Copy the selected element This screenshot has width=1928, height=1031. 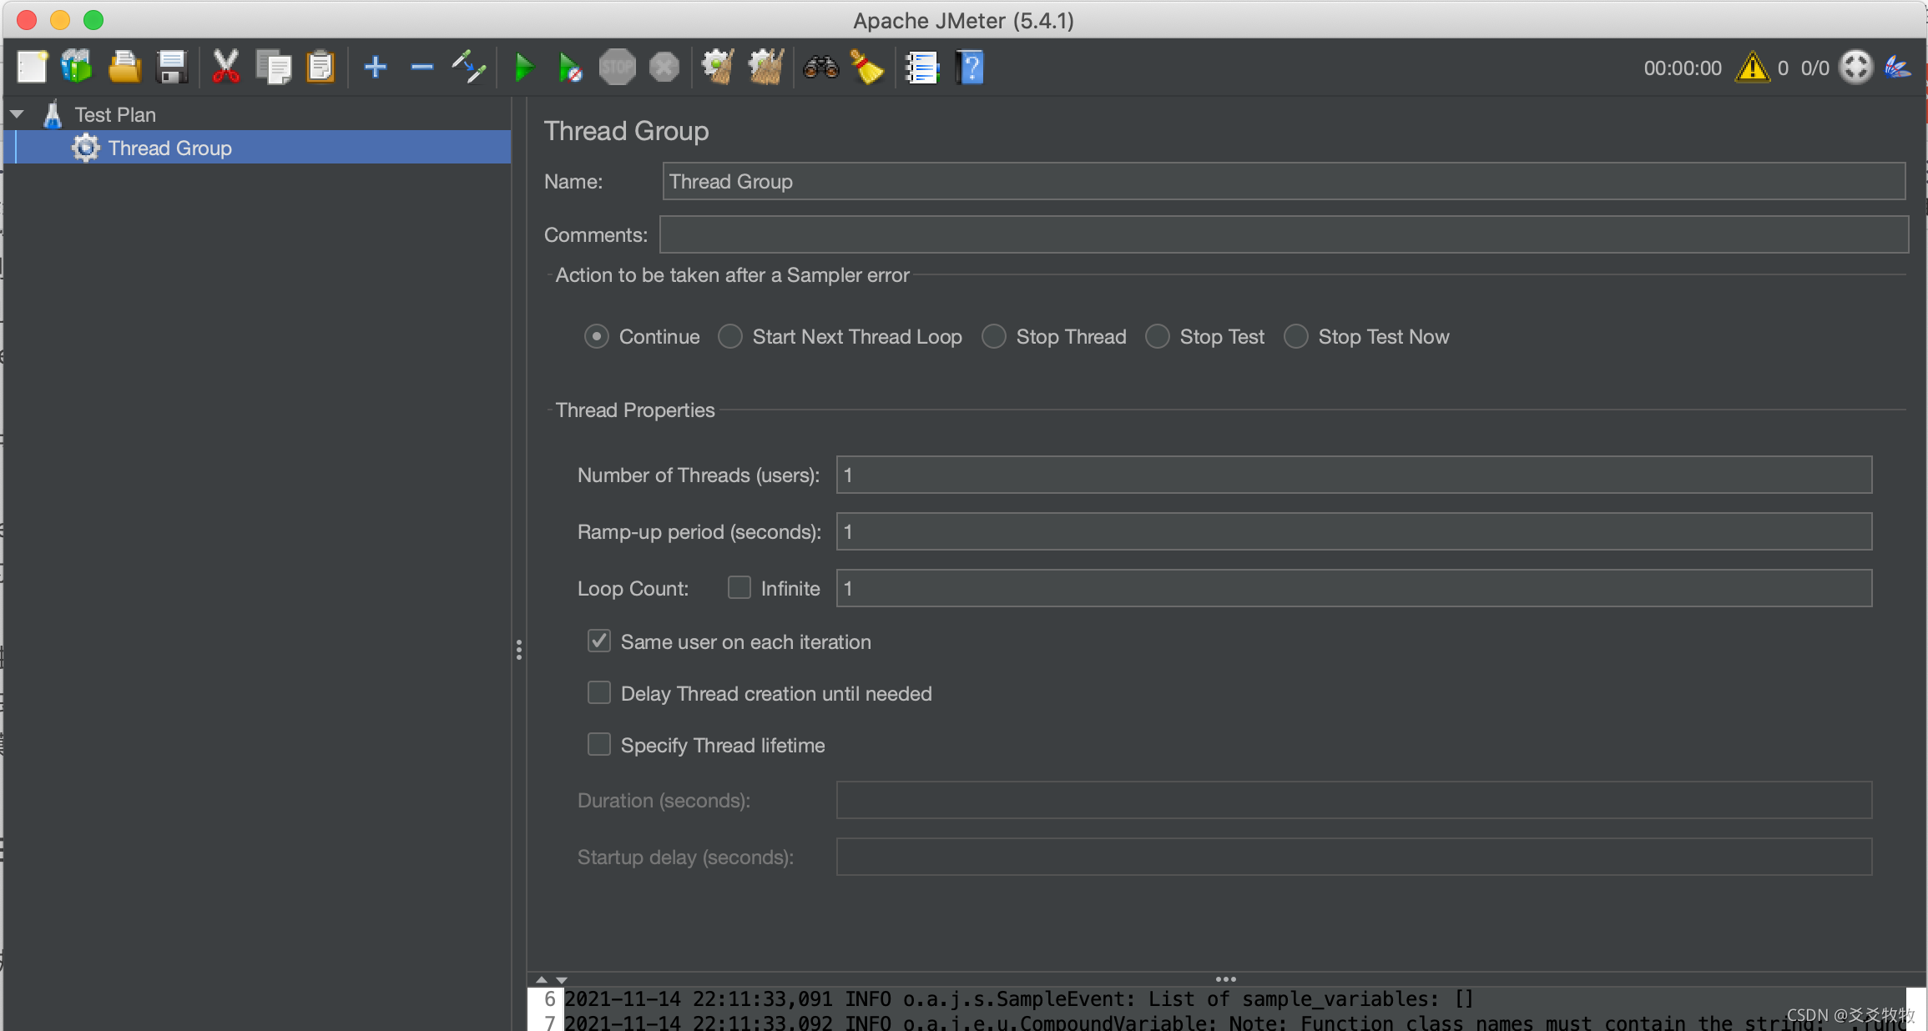point(273,68)
